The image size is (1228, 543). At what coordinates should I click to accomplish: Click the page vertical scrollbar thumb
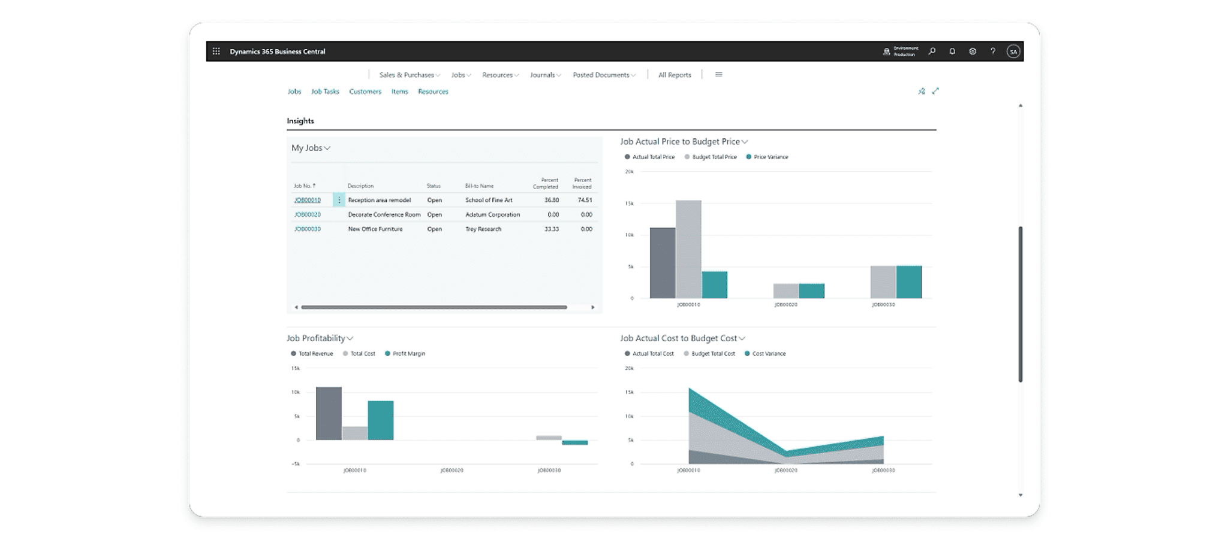1021,304
